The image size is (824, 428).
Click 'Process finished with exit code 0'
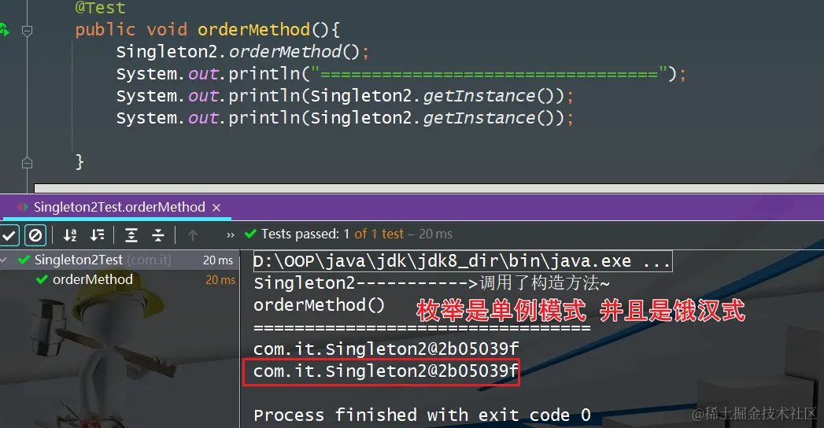click(422, 415)
